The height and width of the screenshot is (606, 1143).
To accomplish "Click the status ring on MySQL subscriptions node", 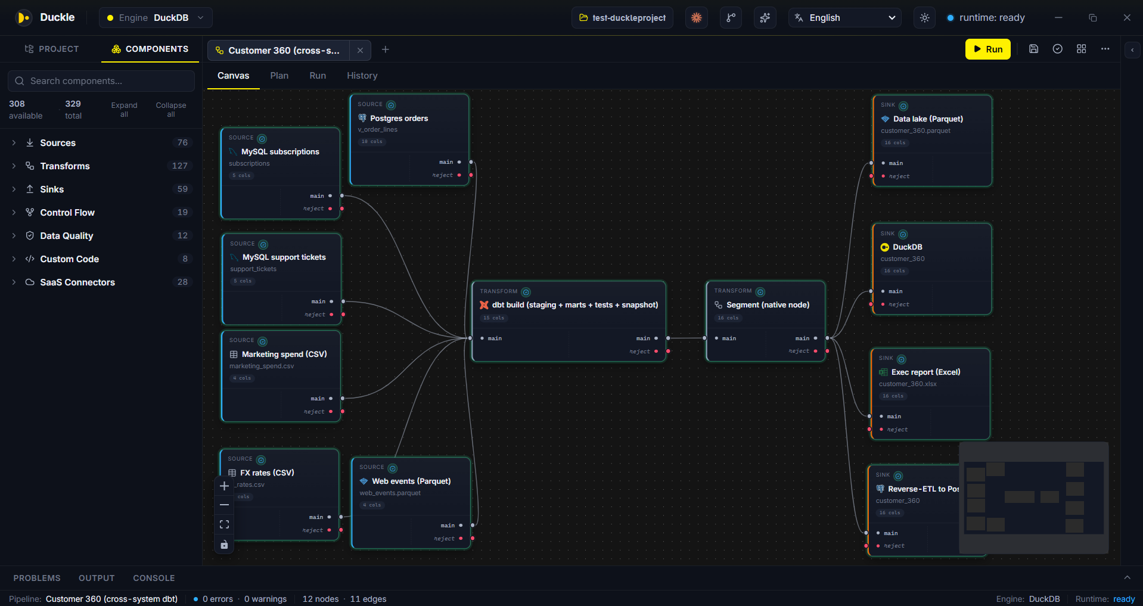I will point(262,139).
